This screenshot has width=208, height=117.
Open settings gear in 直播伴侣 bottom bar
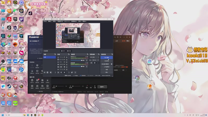pos(95,87)
